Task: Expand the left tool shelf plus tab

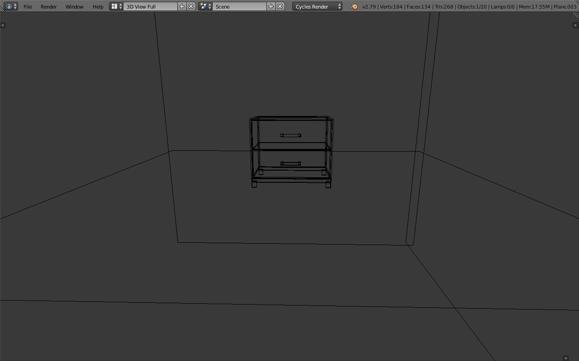Action: pyautogui.click(x=3, y=25)
